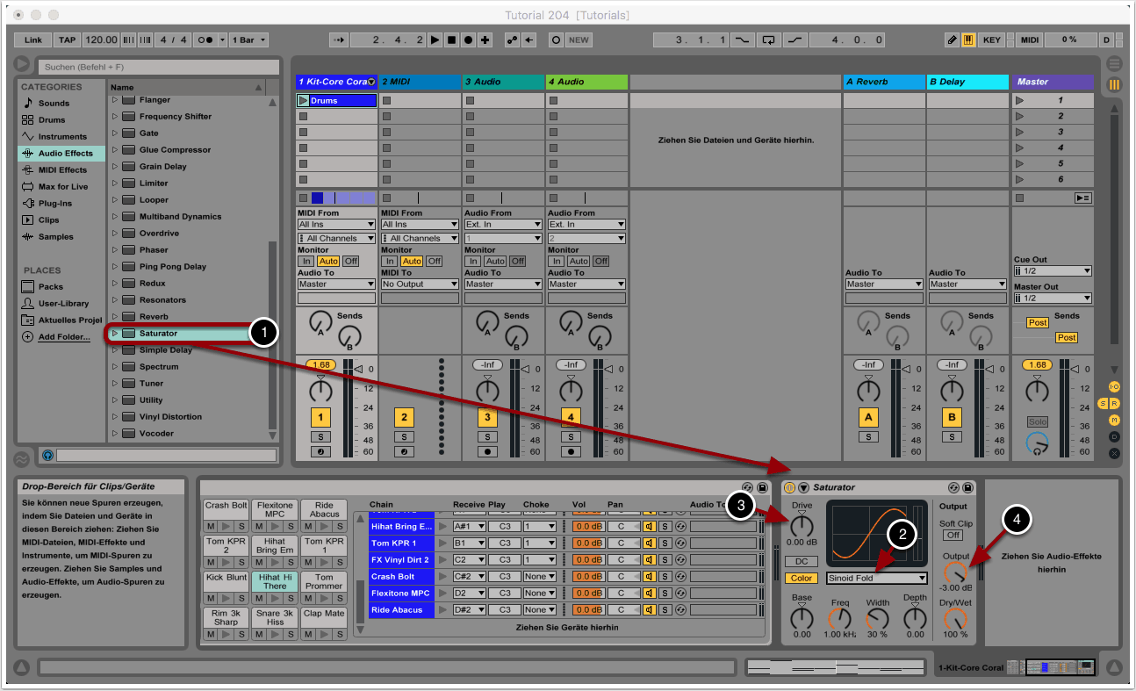Launch the Drums clip play triangle
The height and width of the screenshot is (691, 1136).
click(303, 101)
